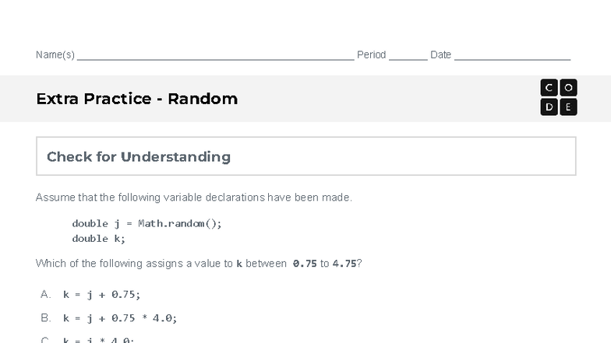
Task: Click the Name(s) blank line
Action: pyautogui.click(x=215, y=56)
